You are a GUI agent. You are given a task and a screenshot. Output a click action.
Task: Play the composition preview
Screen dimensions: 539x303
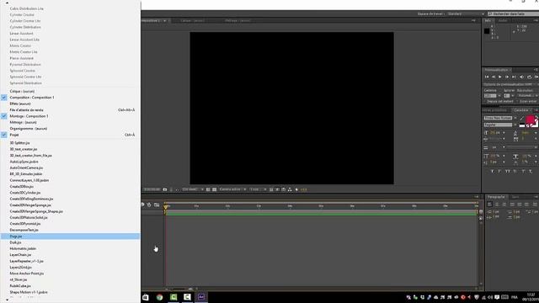500,77
